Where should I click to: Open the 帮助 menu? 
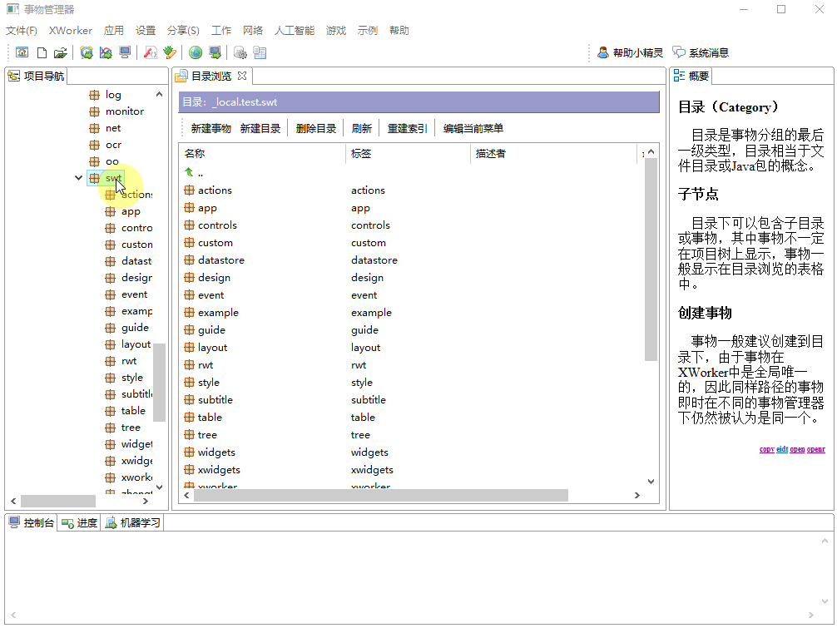[399, 31]
